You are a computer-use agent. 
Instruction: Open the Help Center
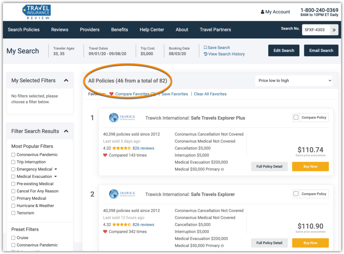(152, 30)
